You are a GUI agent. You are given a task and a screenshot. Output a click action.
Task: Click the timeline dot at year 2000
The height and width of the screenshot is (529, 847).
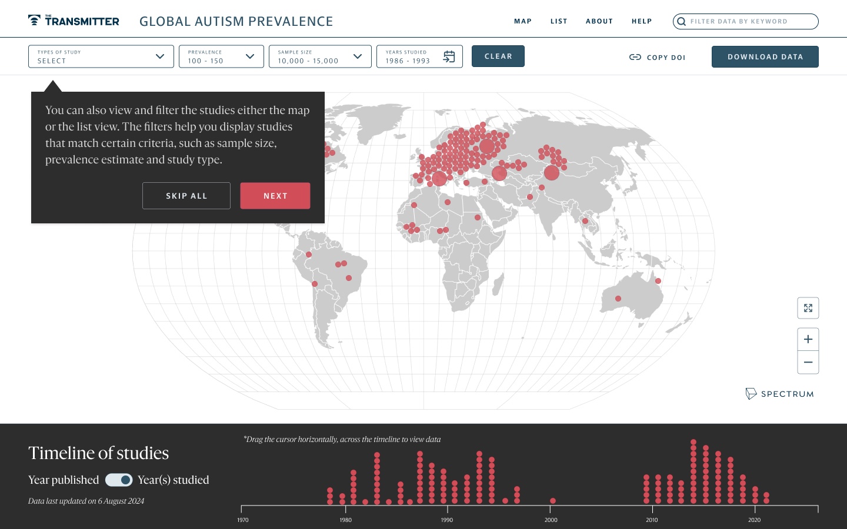(553, 501)
